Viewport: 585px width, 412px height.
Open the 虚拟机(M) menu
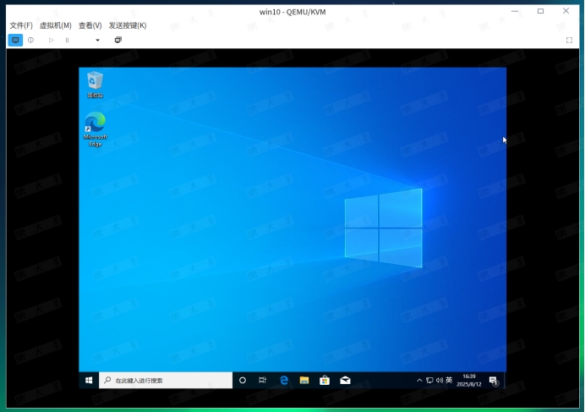(56, 25)
